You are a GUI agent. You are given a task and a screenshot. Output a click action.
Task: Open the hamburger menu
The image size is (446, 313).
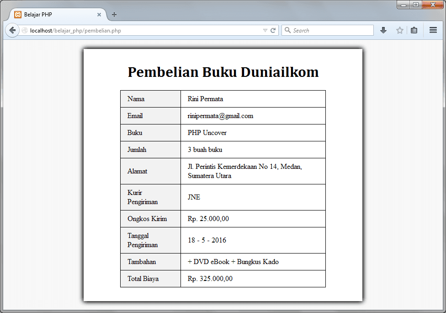pyautogui.click(x=433, y=30)
